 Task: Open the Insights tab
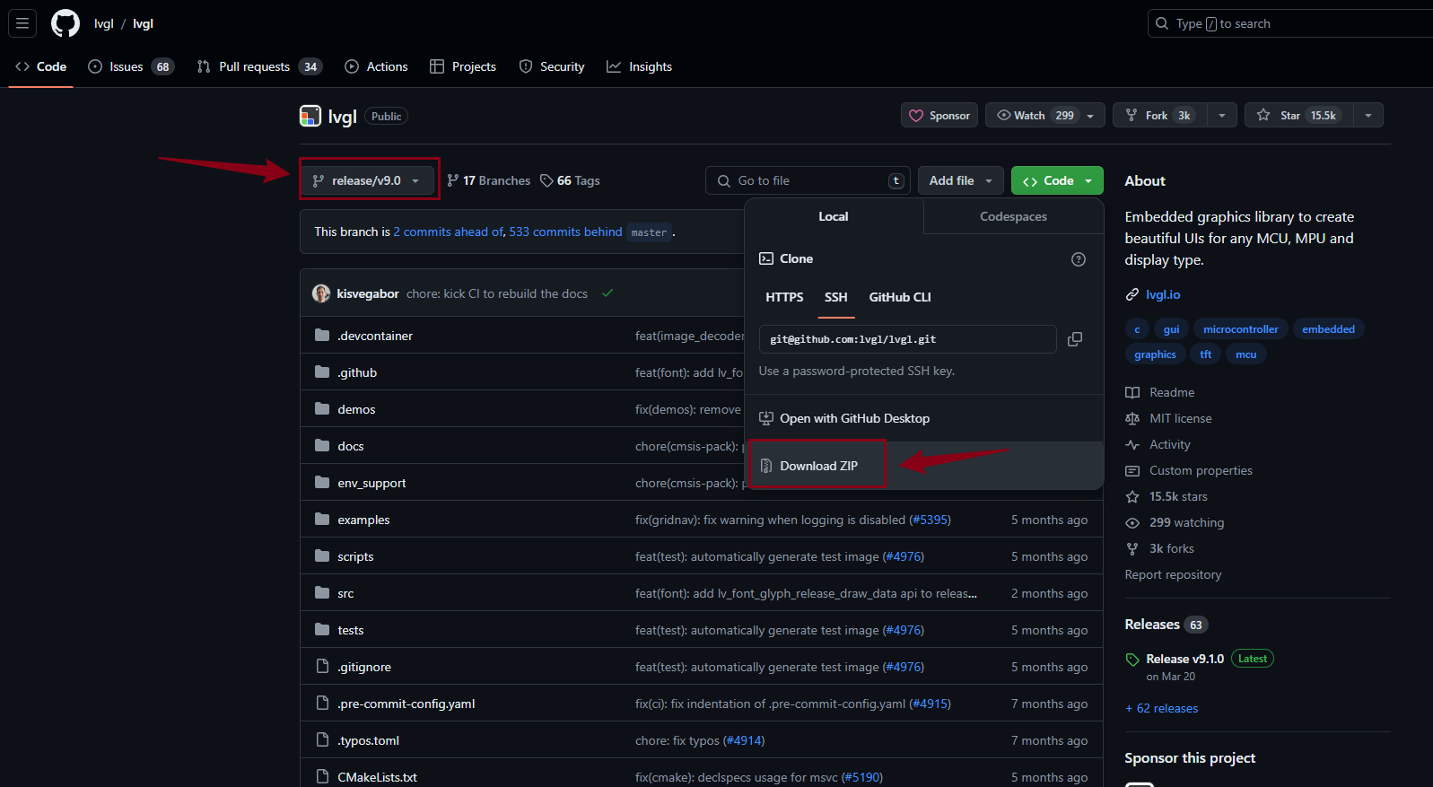pos(640,66)
